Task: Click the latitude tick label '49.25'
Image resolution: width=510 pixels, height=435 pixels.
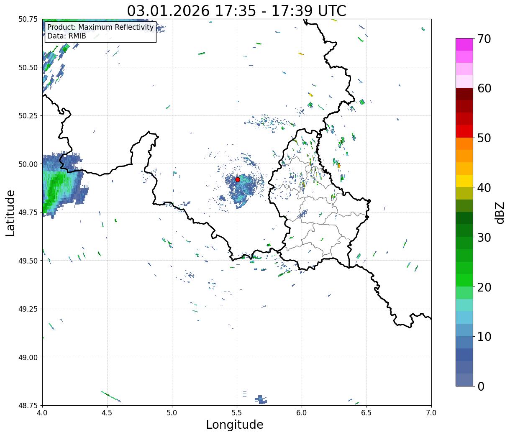Action: [x=28, y=309]
